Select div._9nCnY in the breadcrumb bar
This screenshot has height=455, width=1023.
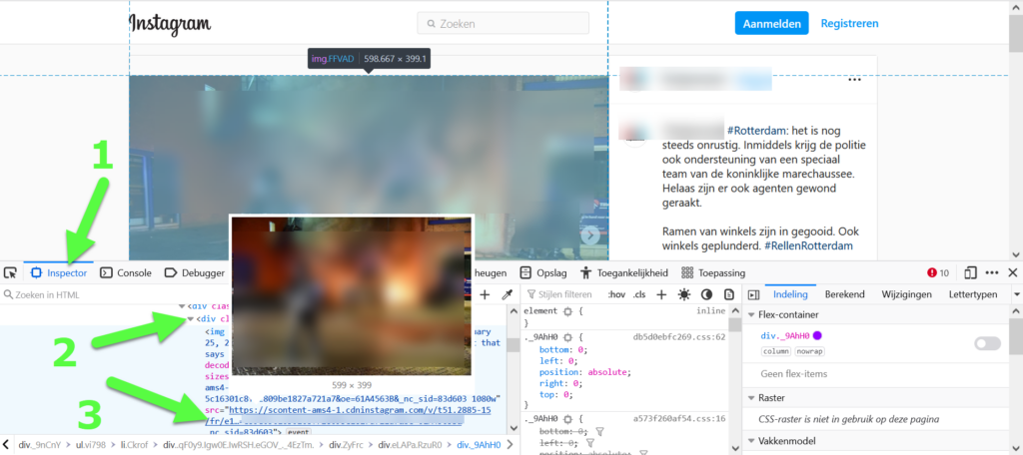point(38,445)
